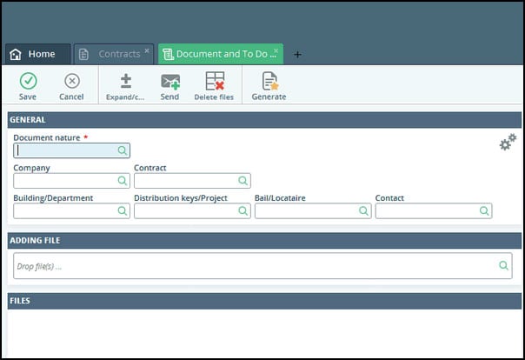
Task: Close the Document and To Do tab
Action: click(x=276, y=51)
